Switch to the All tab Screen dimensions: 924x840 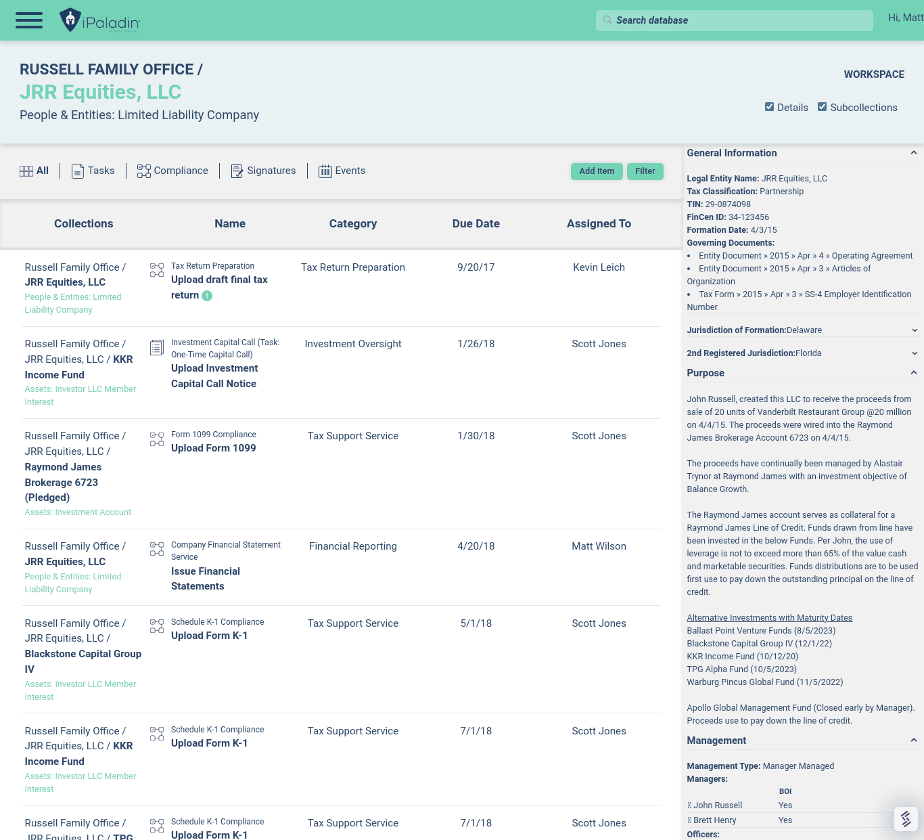point(34,171)
